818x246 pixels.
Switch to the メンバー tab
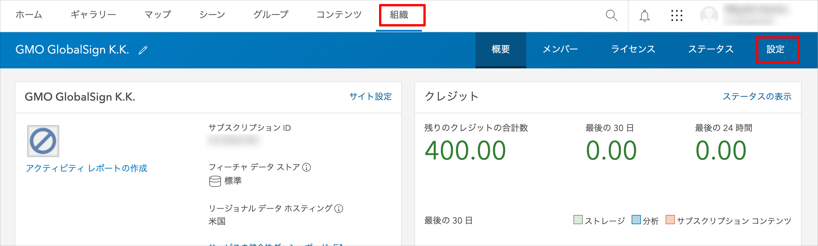[560, 49]
